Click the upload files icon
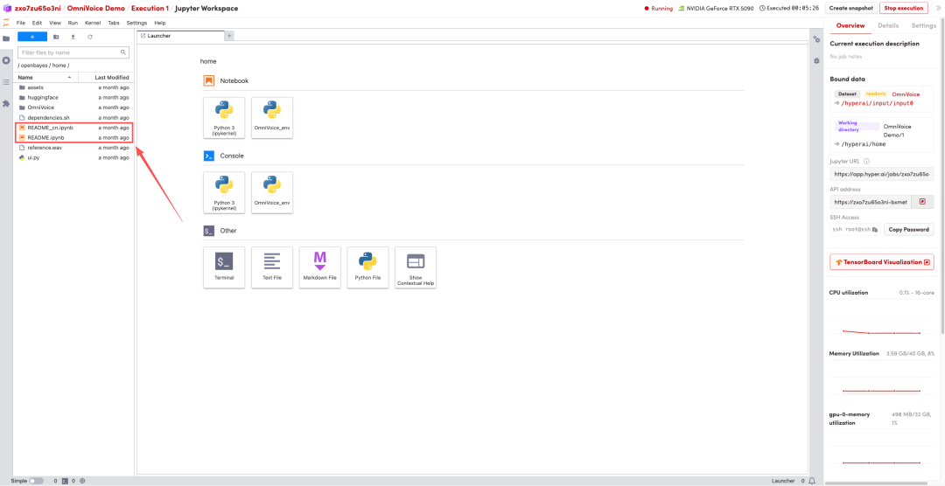945x486 pixels. [73, 37]
